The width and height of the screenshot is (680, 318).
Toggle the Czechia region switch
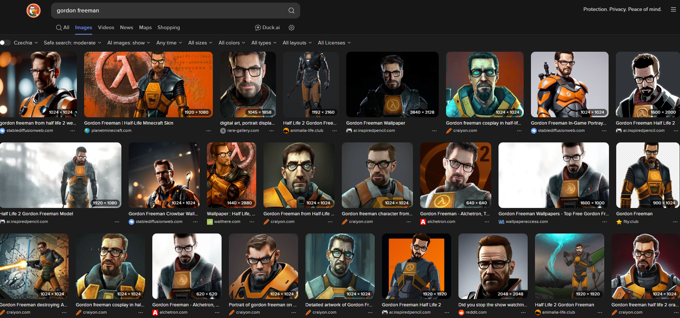(5, 43)
